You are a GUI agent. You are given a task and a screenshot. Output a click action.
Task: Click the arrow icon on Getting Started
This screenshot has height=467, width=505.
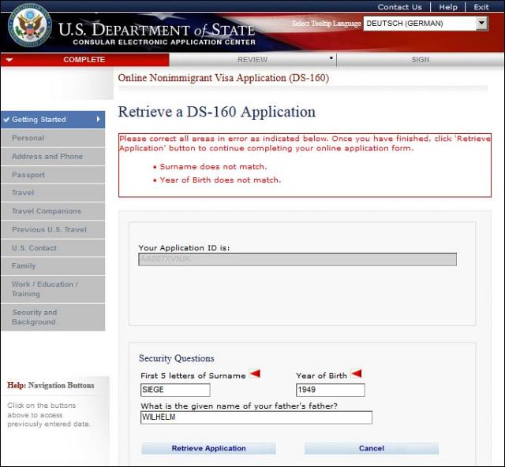coord(99,120)
